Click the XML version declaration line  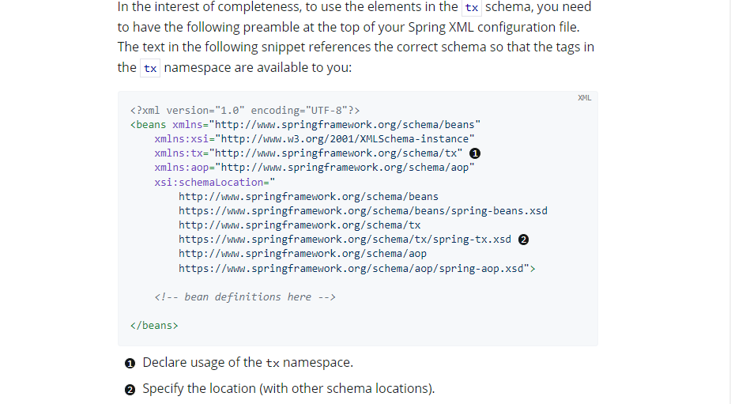coord(244,110)
